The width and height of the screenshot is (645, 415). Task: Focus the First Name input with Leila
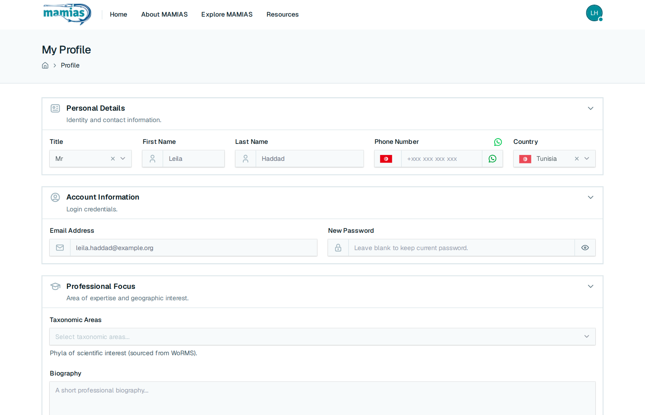[x=193, y=159]
